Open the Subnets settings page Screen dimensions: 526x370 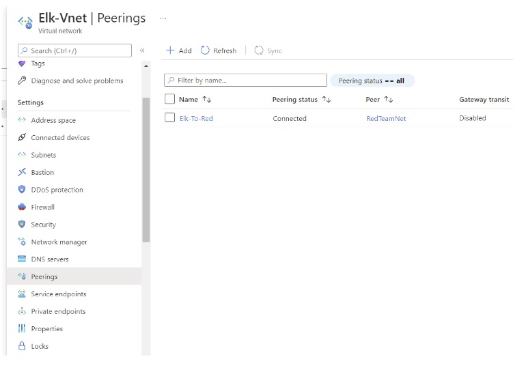(x=44, y=155)
